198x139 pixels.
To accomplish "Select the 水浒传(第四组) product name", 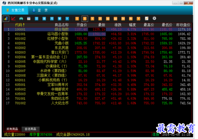I will pyautogui.click(x=53, y=71).
